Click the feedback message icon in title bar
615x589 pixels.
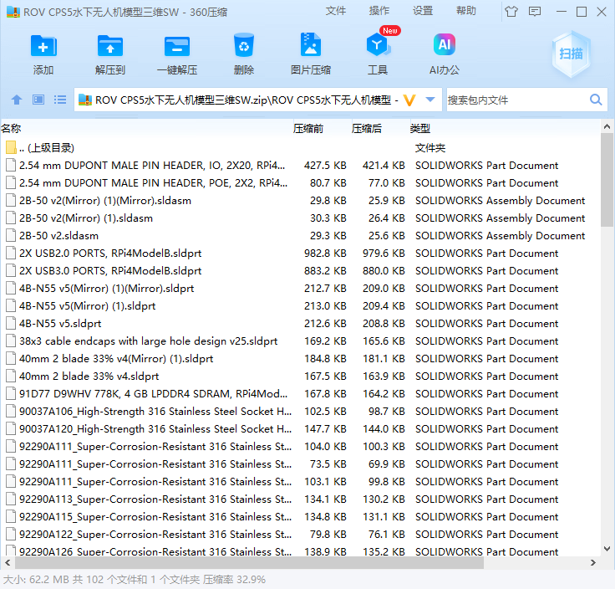(x=535, y=12)
